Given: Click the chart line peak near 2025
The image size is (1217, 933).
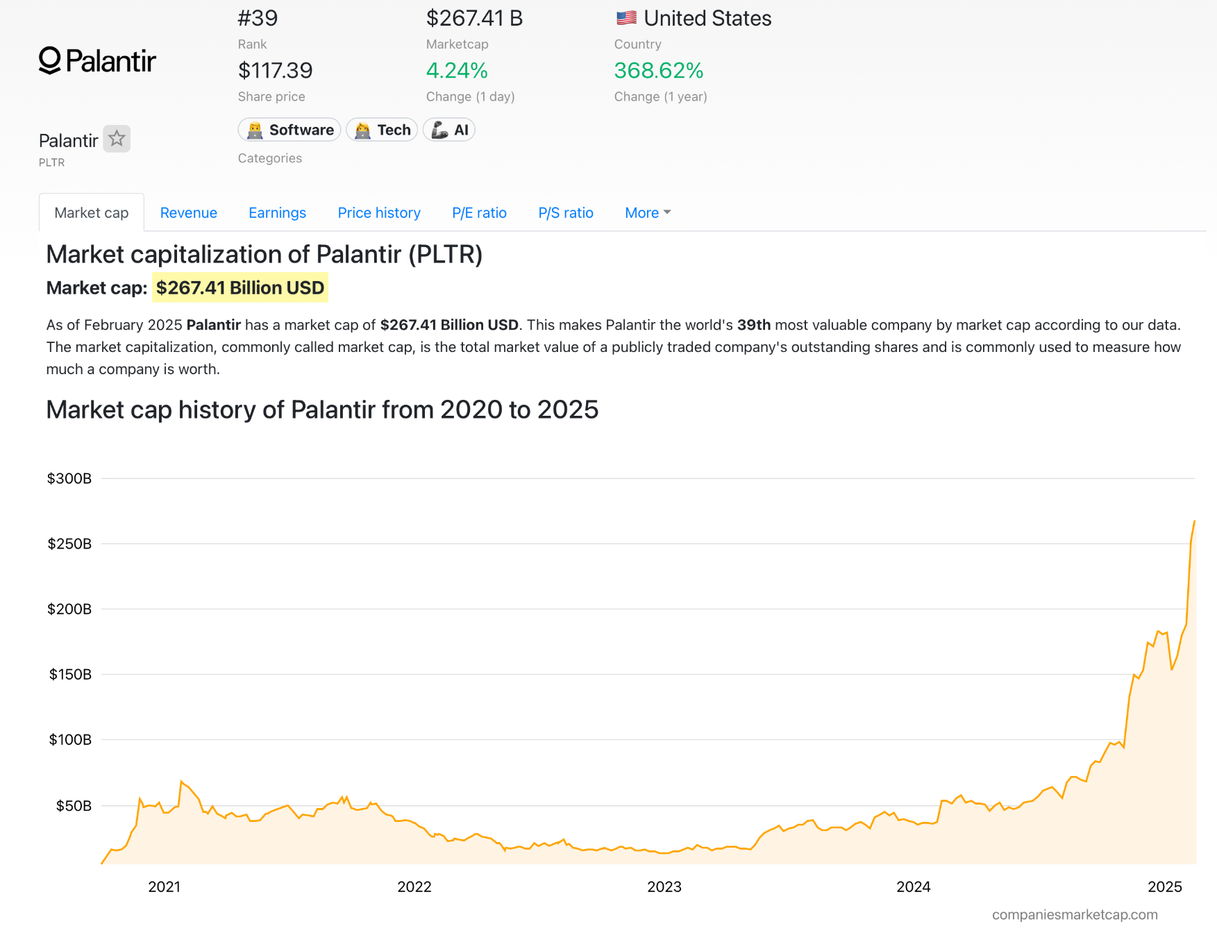Looking at the screenshot, I should coord(1194,521).
